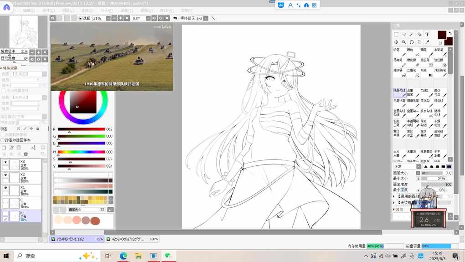Reset zoom with navigator square button
The image size is (465, 262).
click(x=45, y=52)
